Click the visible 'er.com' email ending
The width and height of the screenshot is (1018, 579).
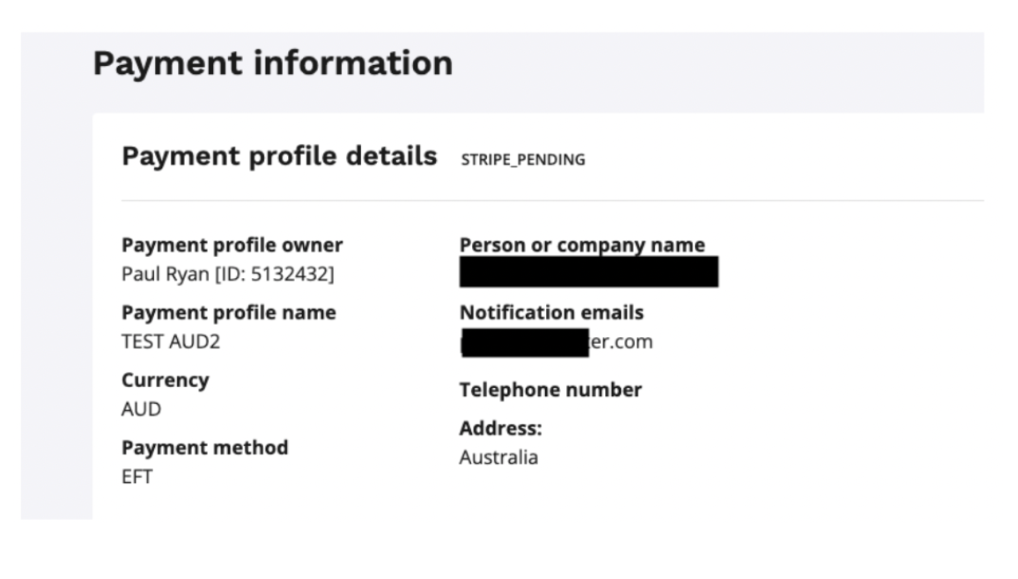click(622, 341)
